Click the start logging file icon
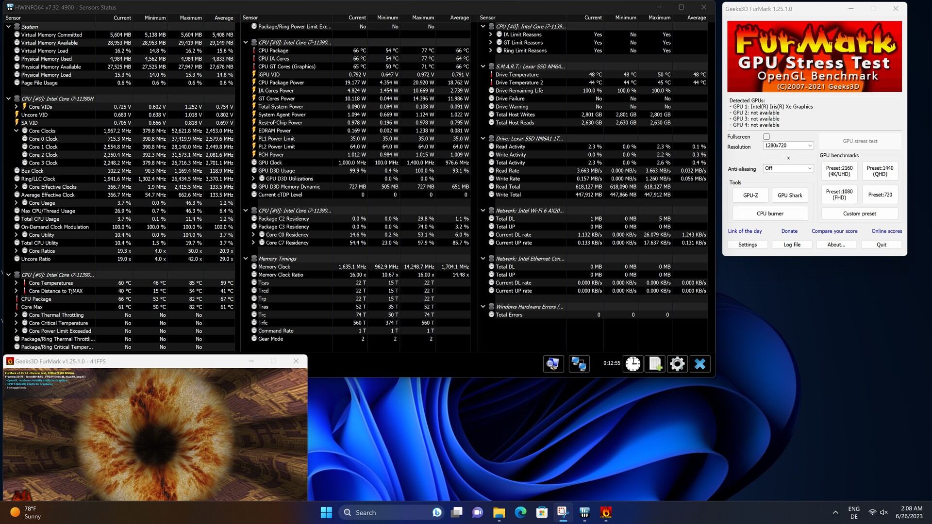Image resolution: width=932 pixels, height=524 pixels. click(655, 364)
